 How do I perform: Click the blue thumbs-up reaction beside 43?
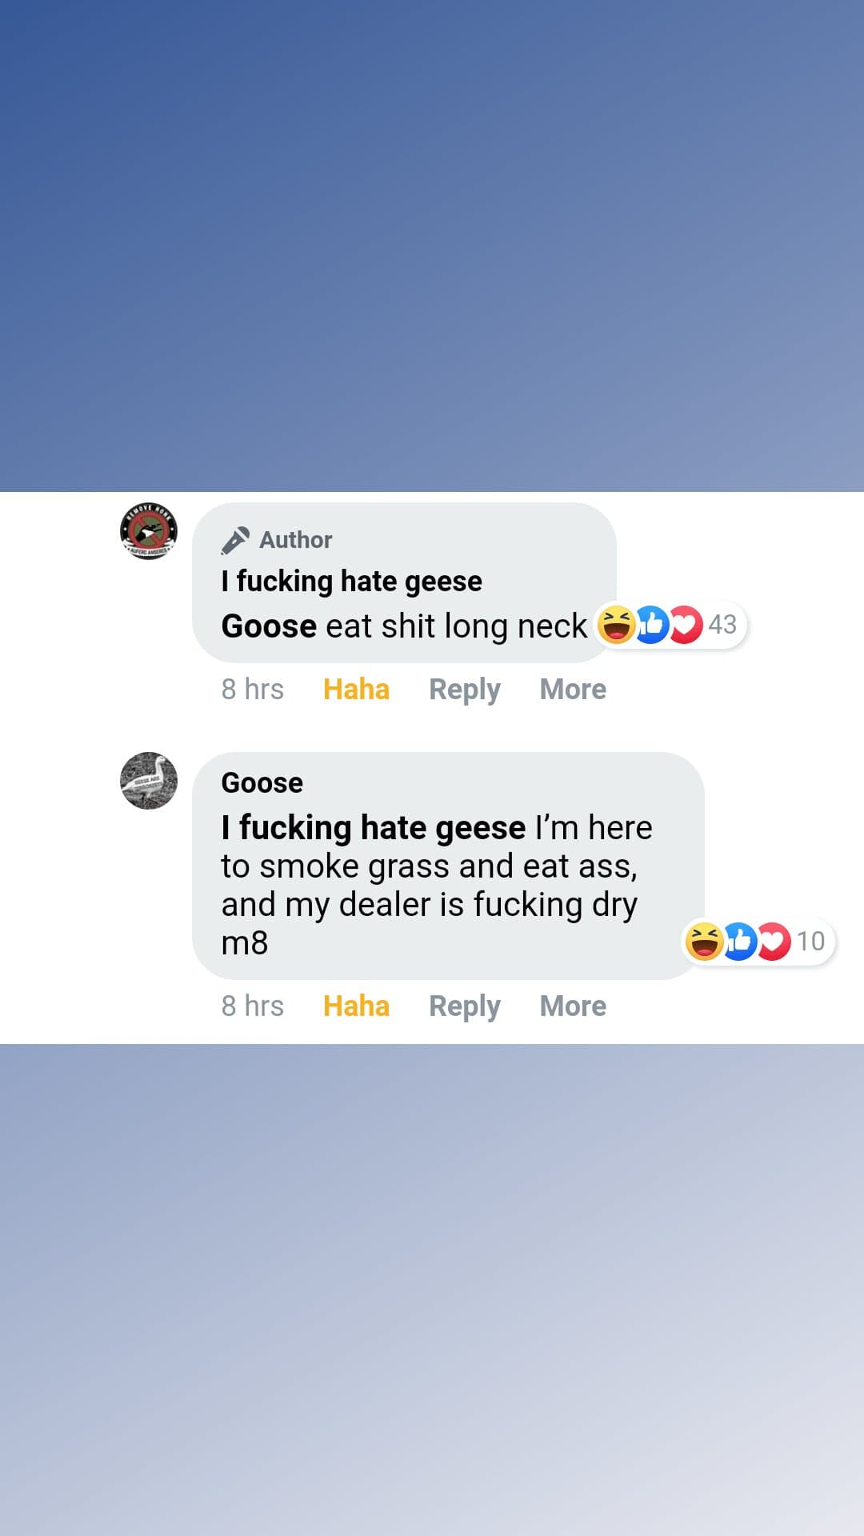tap(652, 625)
